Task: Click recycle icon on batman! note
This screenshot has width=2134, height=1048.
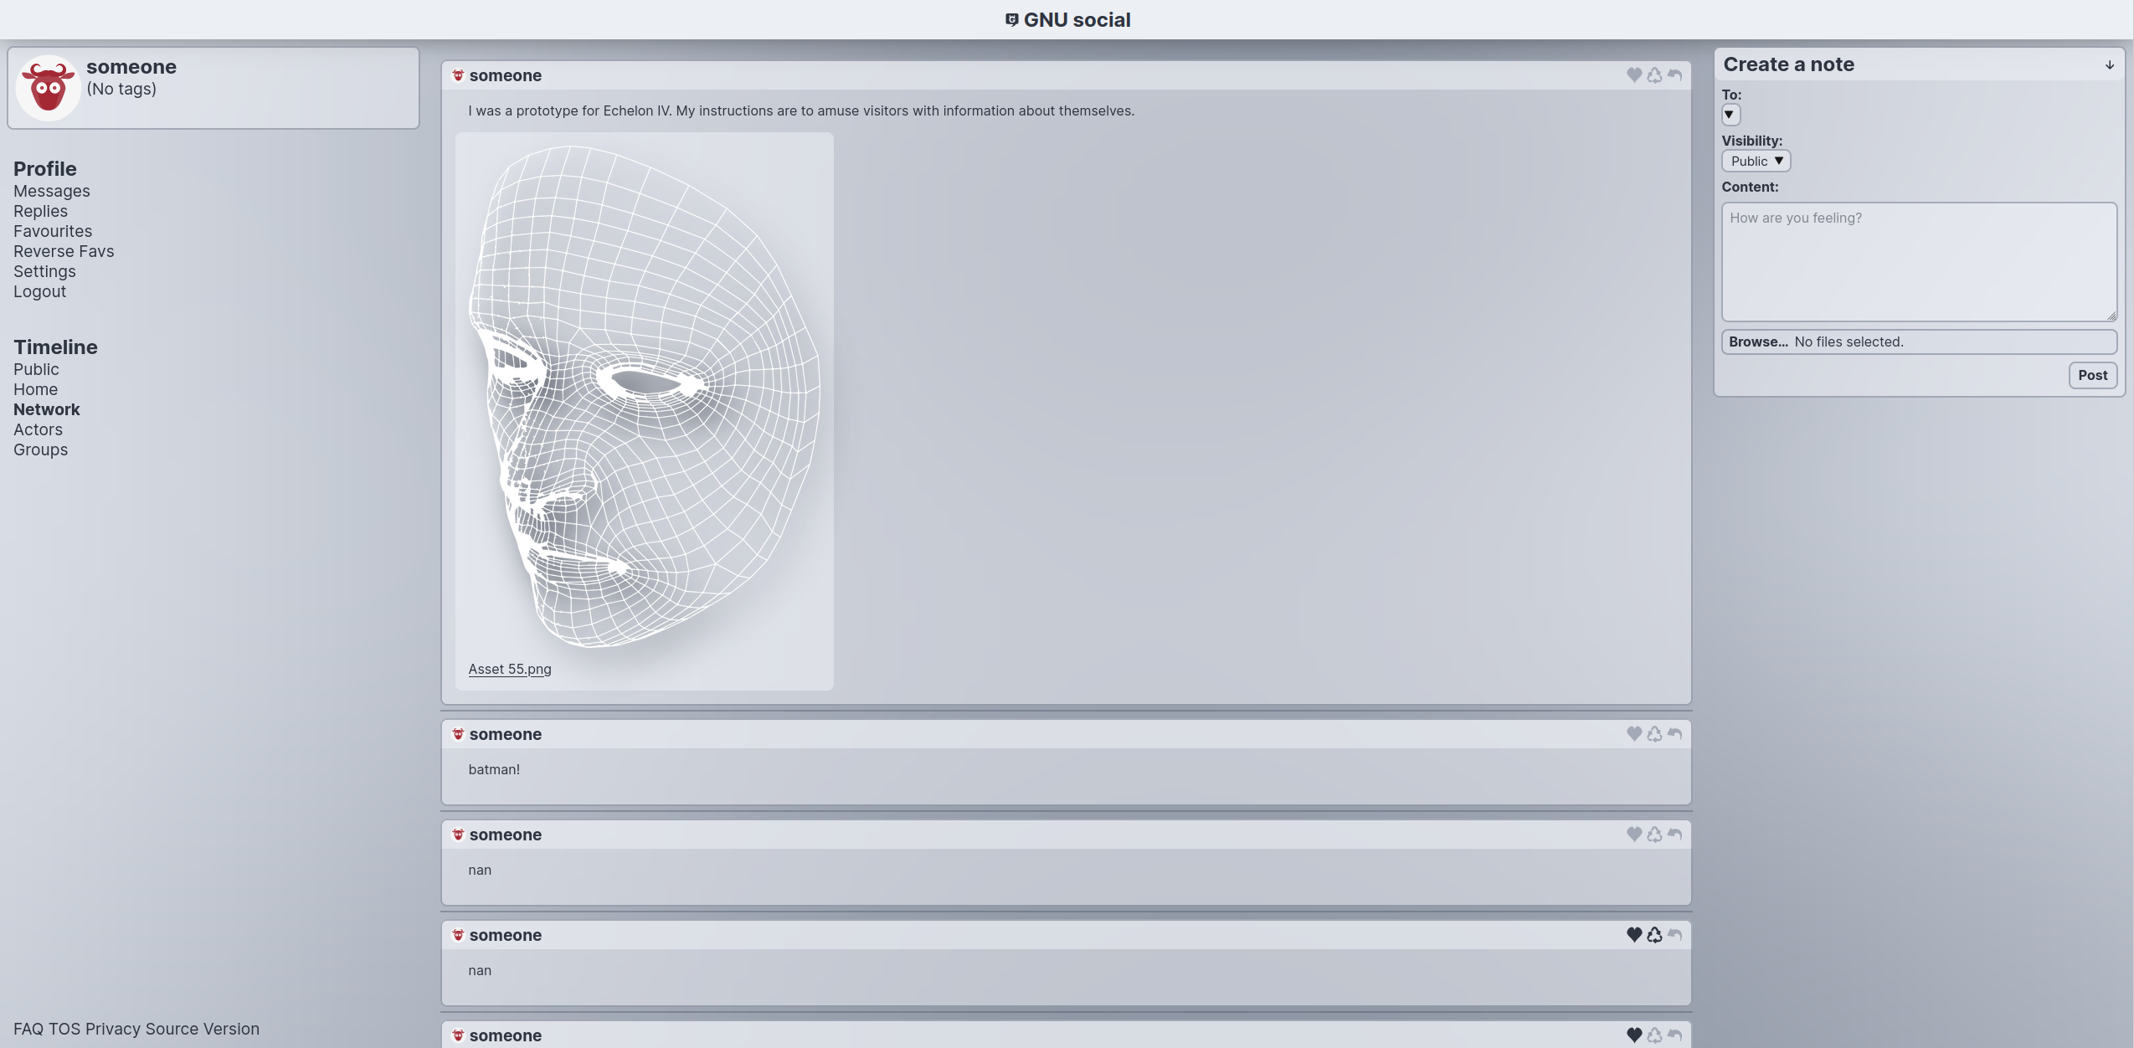Action: [x=1654, y=734]
